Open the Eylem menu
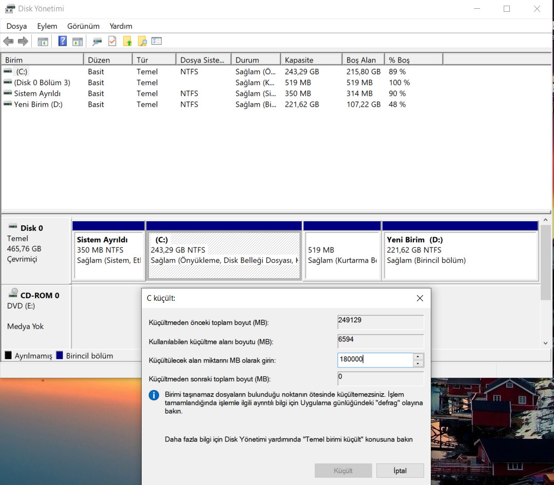The height and width of the screenshot is (485, 554). pos(47,26)
